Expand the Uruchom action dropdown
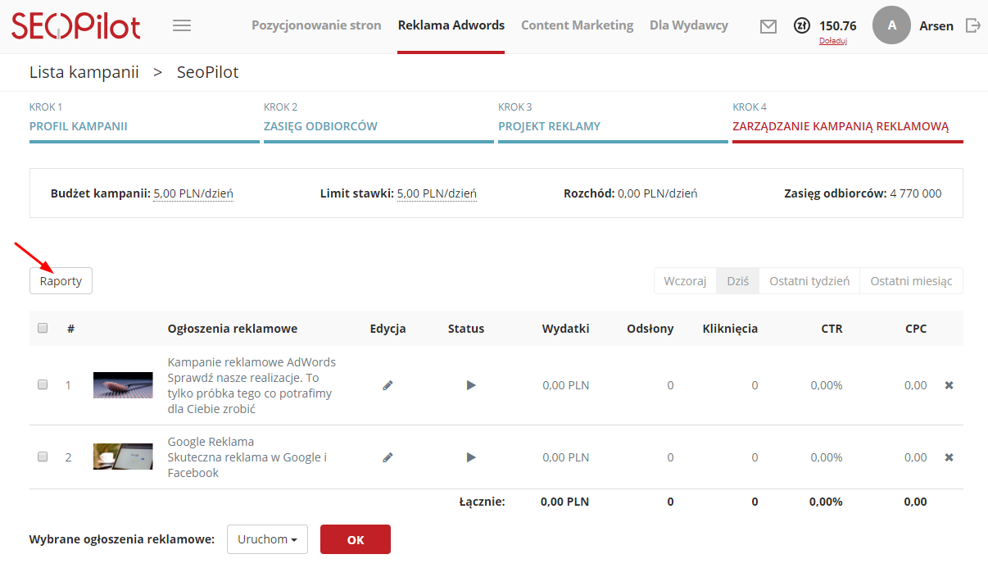988x568 pixels. [267, 539]
